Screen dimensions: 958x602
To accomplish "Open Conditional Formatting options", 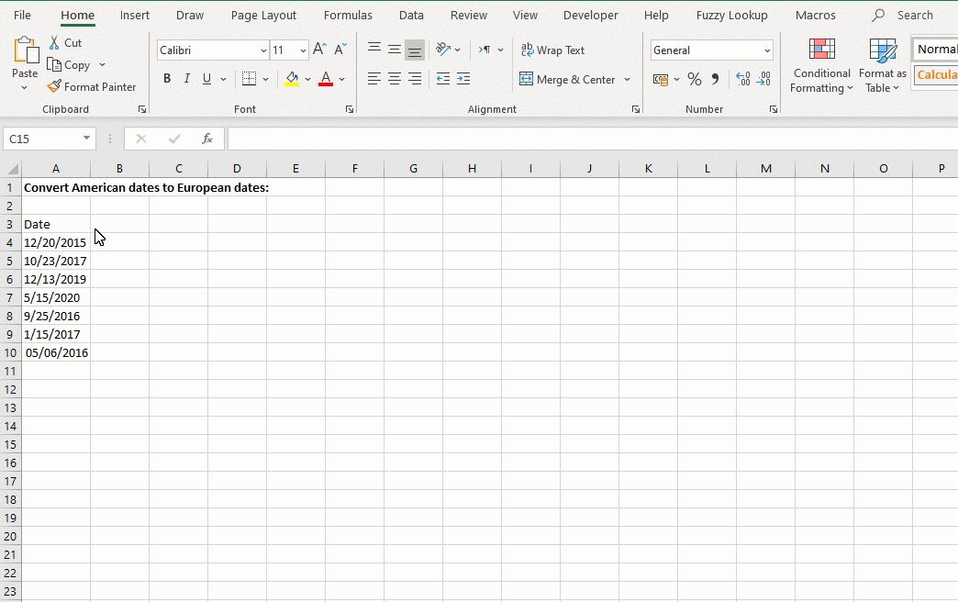I will 820,64.
